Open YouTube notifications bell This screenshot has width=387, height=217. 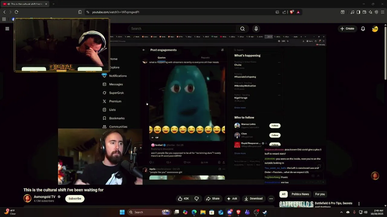(x=363, y=29)
